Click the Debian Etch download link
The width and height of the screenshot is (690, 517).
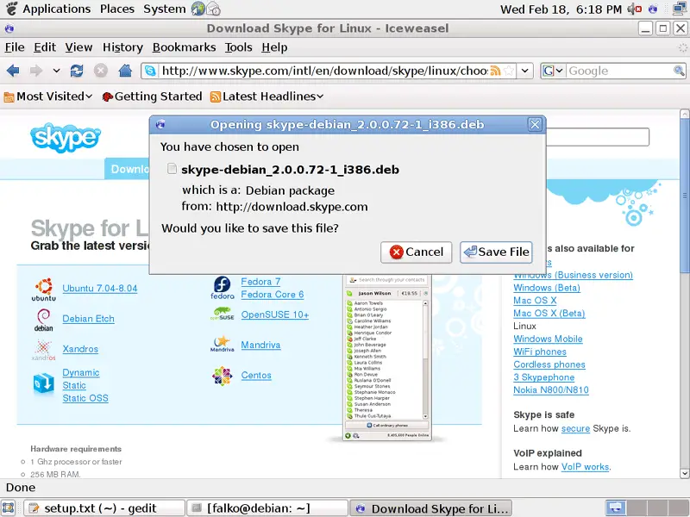(89, 319)
